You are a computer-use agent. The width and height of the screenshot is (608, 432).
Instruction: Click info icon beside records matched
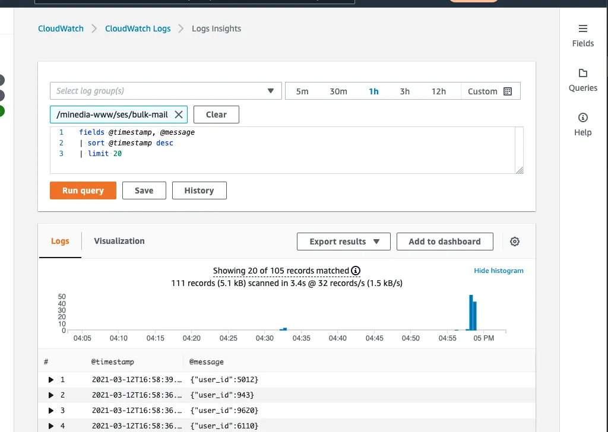(x=356, y=271)
